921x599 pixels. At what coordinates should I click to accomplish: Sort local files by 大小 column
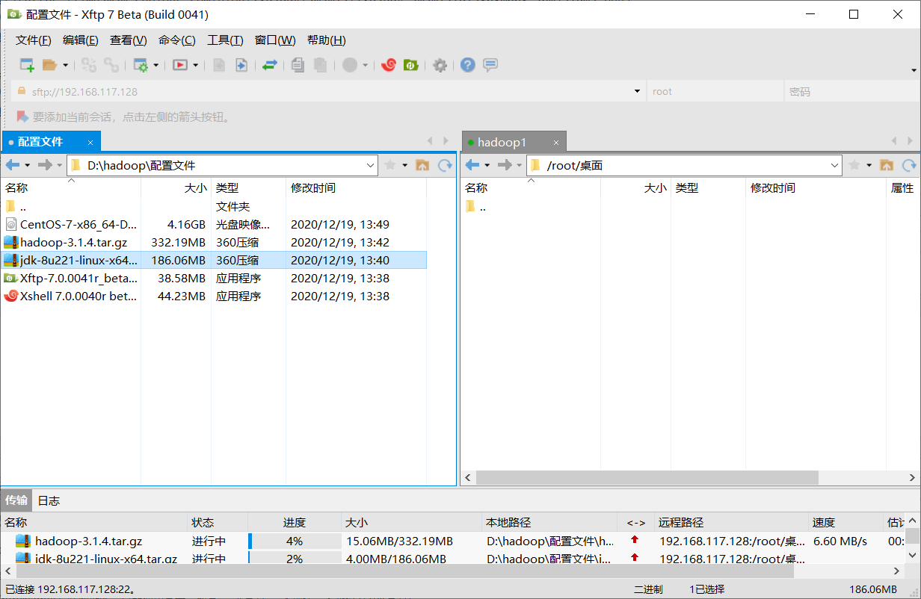[176, 188]
